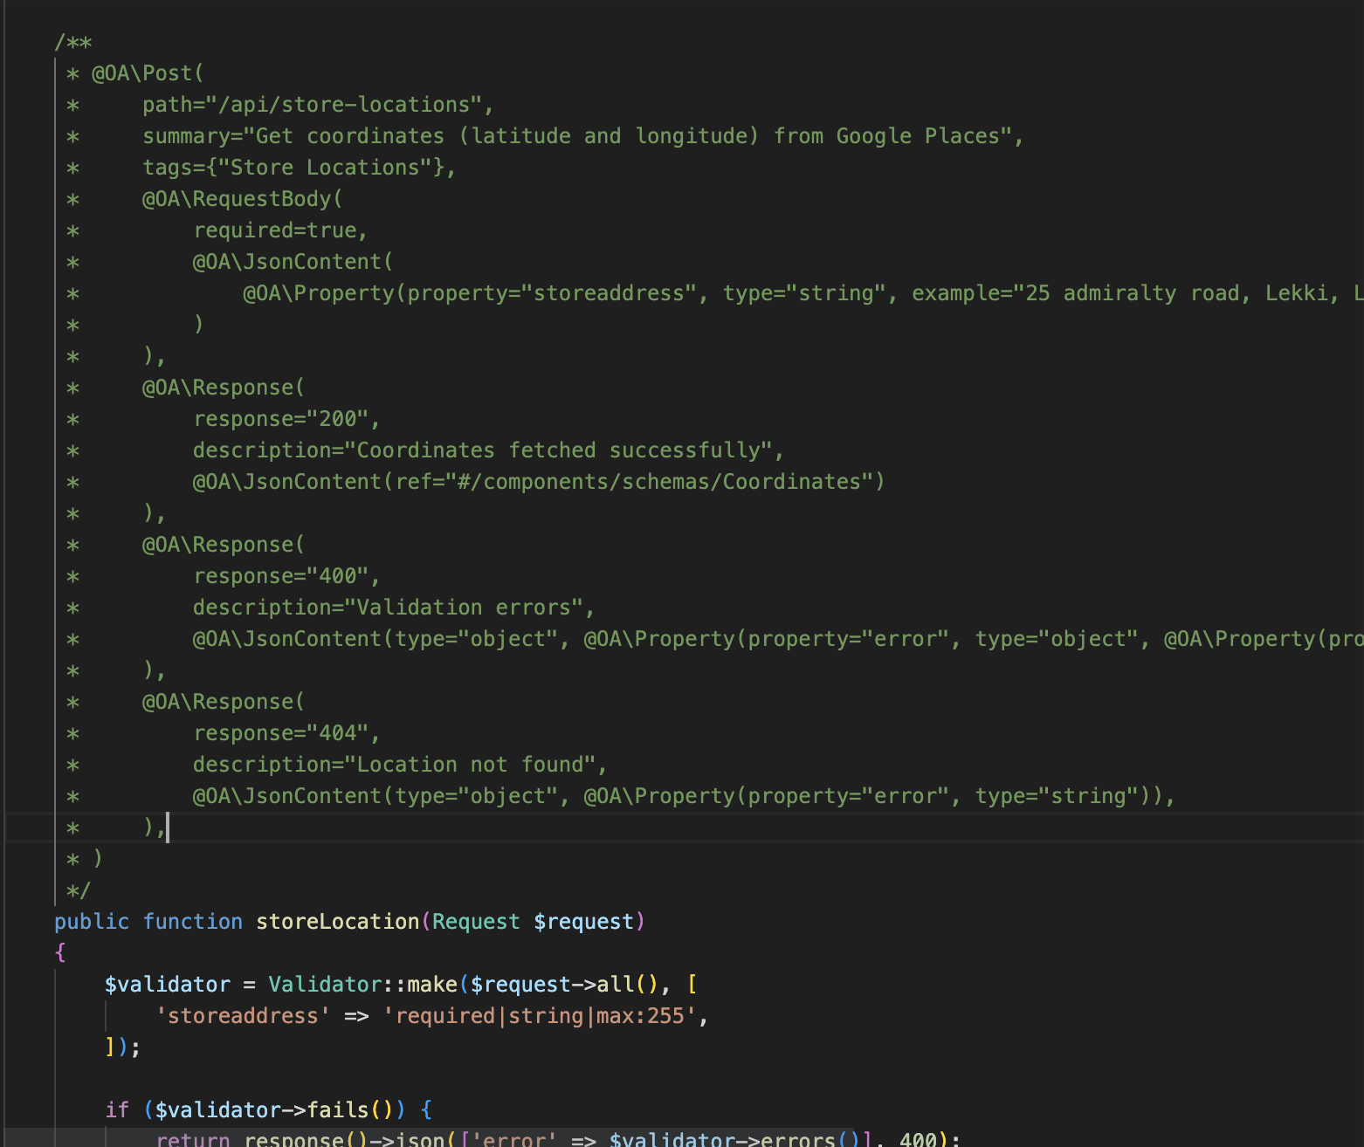Click the response="404" line

coord(286,733)
